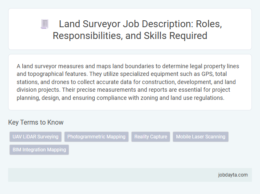Choose the Mobile Laser Scanning tag

pyautogui.click(x=201, y=137)
